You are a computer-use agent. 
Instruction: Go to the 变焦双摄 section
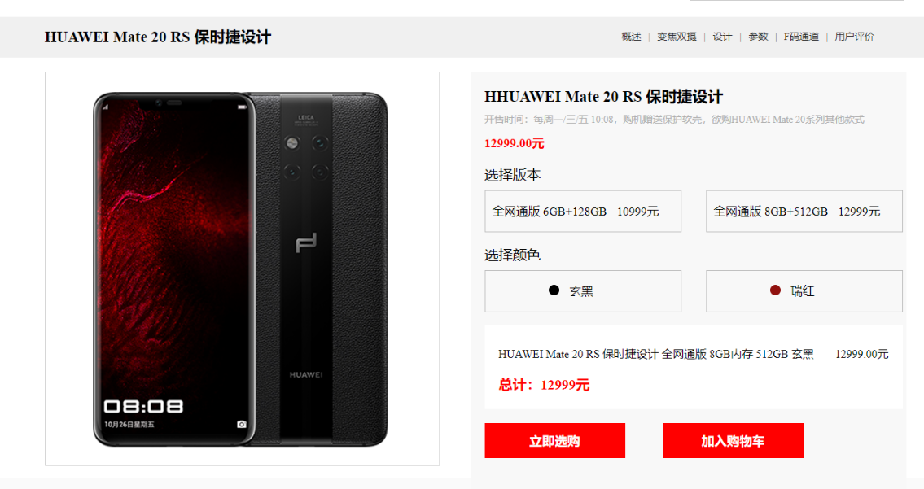677,37
